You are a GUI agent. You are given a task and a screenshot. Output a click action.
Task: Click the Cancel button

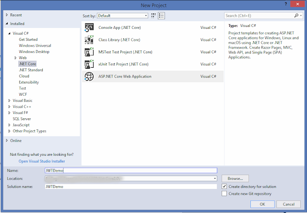(288, 204)
